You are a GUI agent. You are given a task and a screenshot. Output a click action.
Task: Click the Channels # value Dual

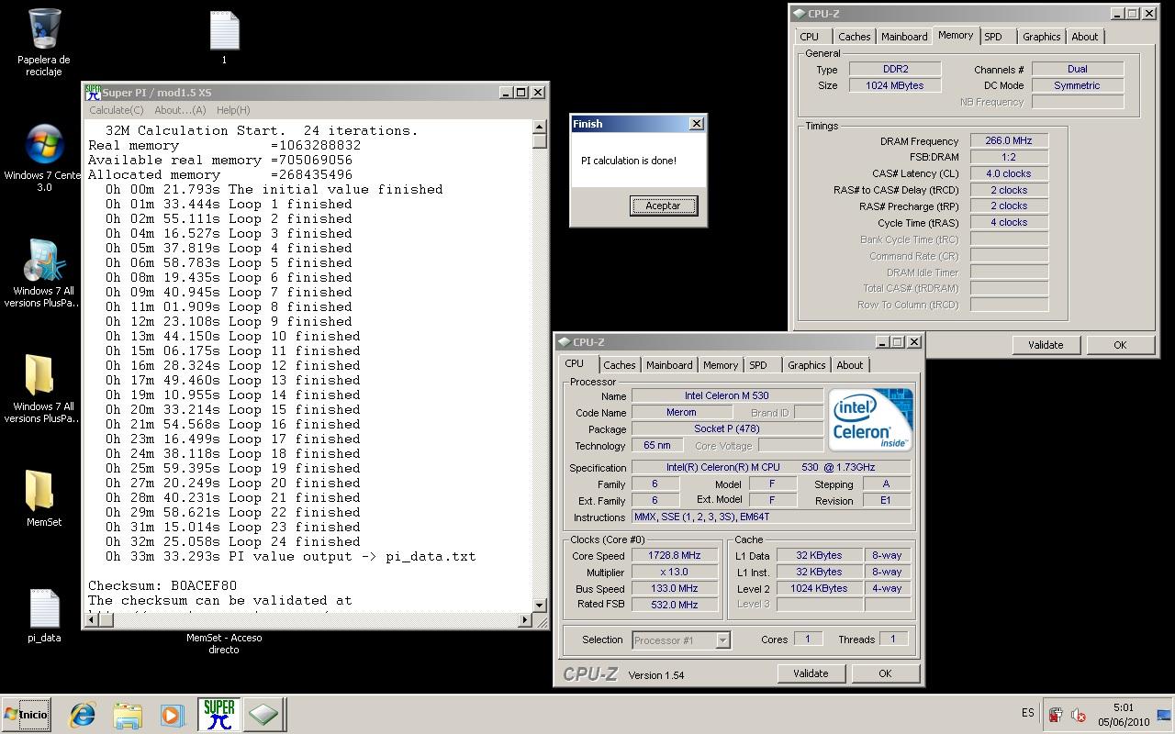click(x=1078, y=69)
